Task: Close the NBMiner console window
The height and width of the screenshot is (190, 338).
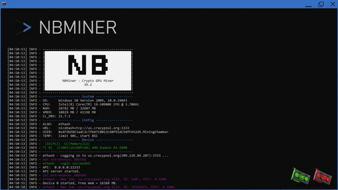Action: pos(332,4)
